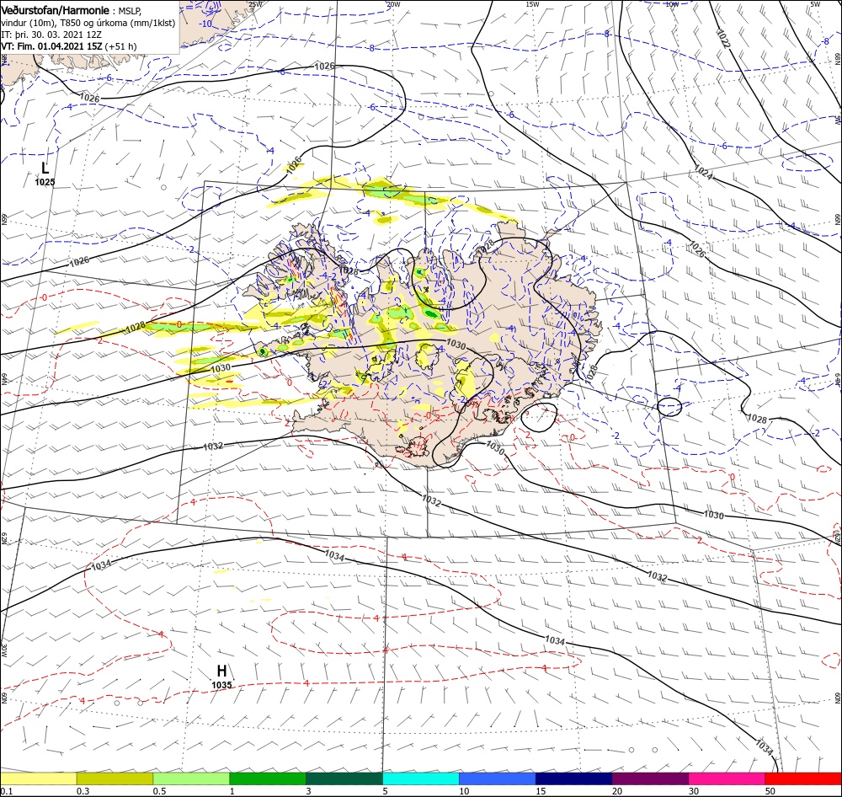Click legend value 50

pyautogui.click(x=770, y=791)
